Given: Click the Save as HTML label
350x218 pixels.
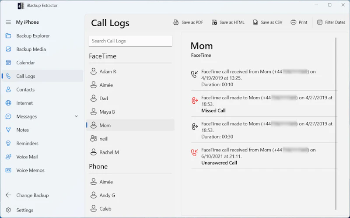Looking at the screenshot, I should (232, 22).
